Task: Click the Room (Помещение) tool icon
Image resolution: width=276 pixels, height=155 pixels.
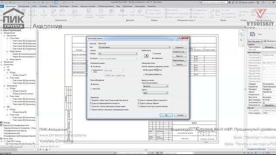Action: click(166, 10)
